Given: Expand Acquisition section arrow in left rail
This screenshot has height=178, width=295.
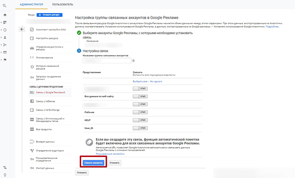Looking at the screenshot, I should (1, 45).
